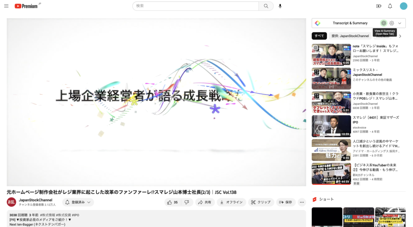Viewport: 413px width, 227px height.
Task: Click the オフライン download button
Action: (231, 202)
